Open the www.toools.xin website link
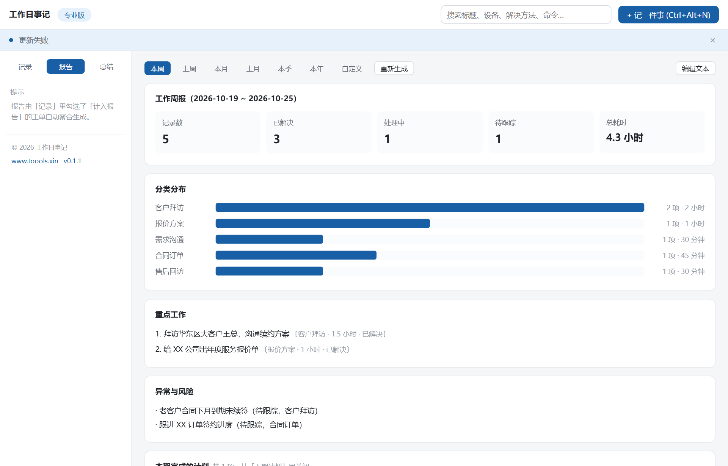Image resolution: width=728 pixels, height=466 pixels. pyautogui.click(x=35, y=161)
